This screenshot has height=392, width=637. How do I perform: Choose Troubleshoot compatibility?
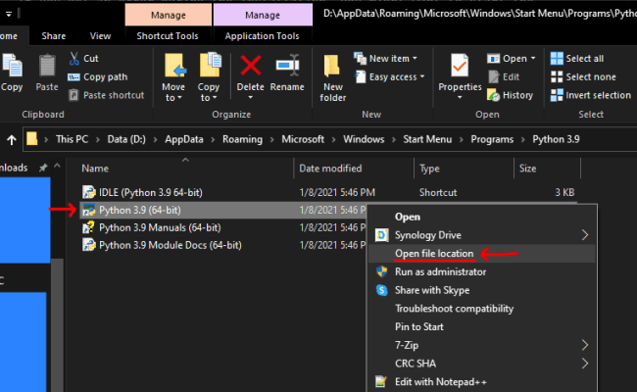click(482, 309)
